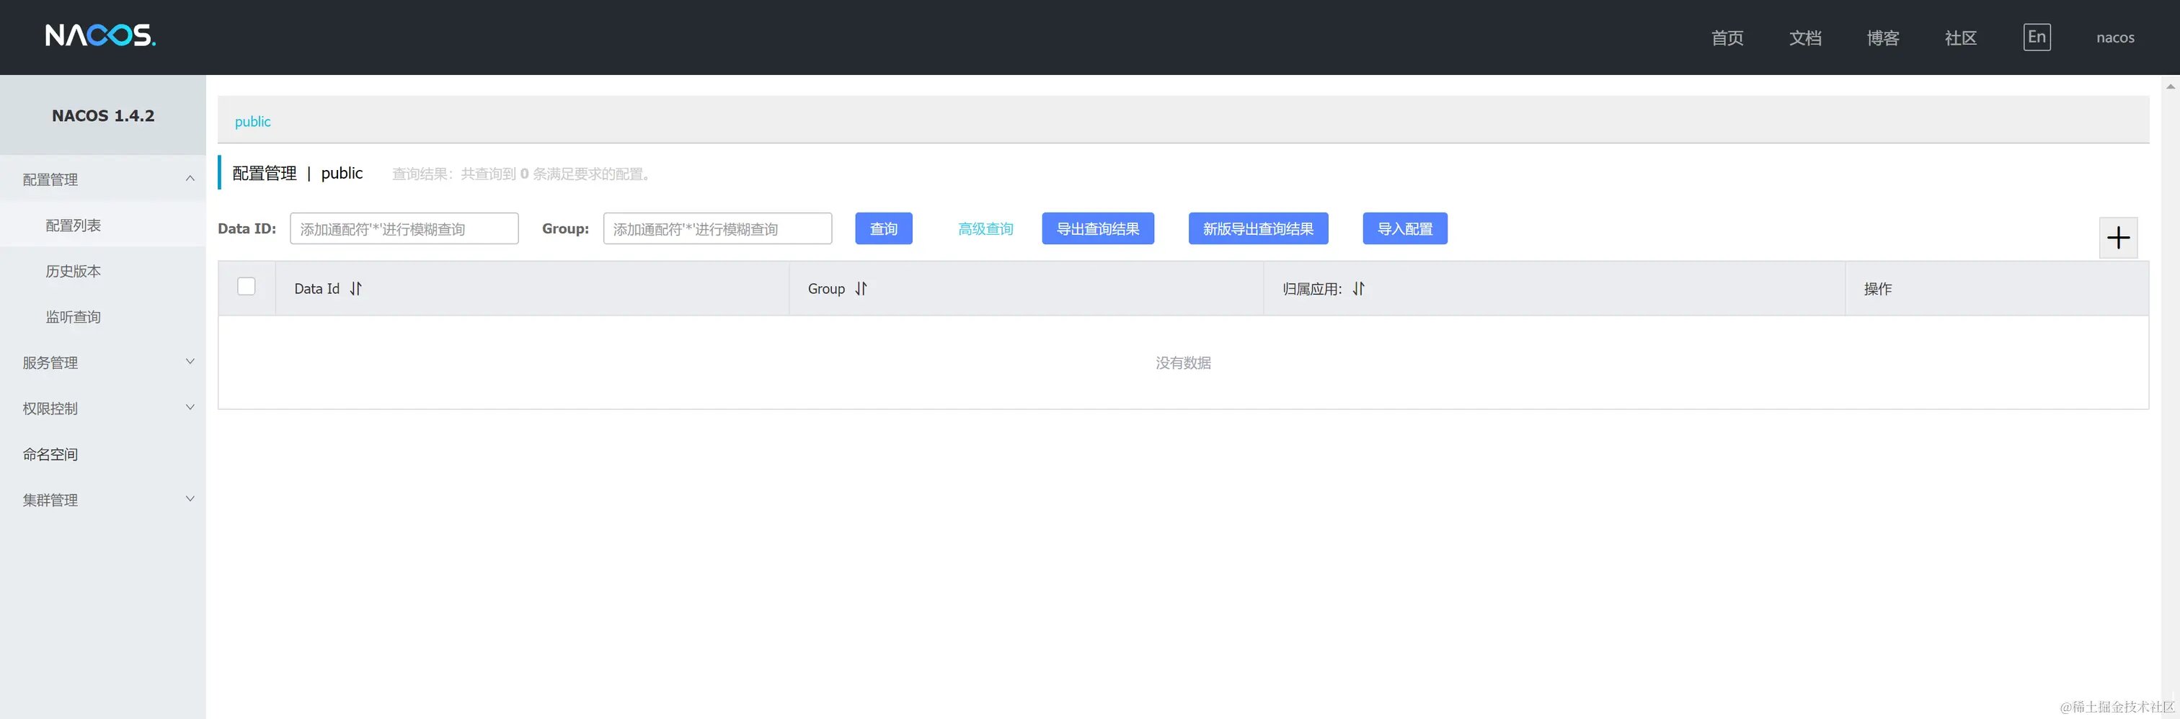The width and height of the screenshot is (2180, 719).
Task: Click inside the Data ID search field
Action: (404, 228)
